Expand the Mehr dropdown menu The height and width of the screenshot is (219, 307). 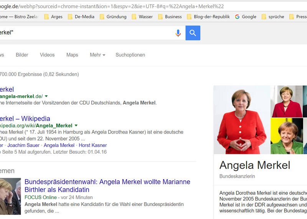[97, 55]
